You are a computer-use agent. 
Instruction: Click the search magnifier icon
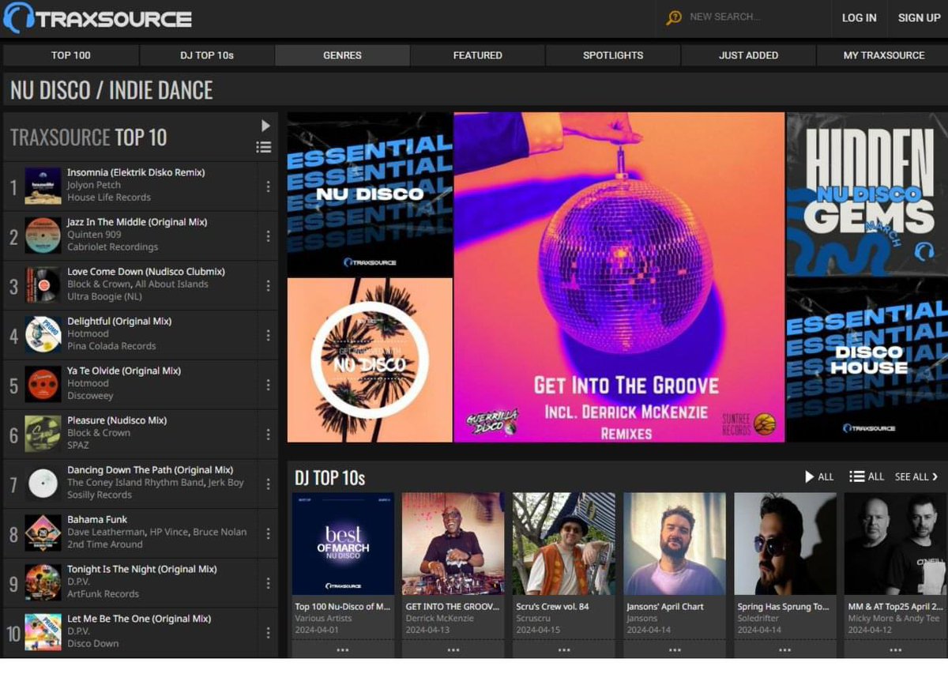click(x=673, y=17)
